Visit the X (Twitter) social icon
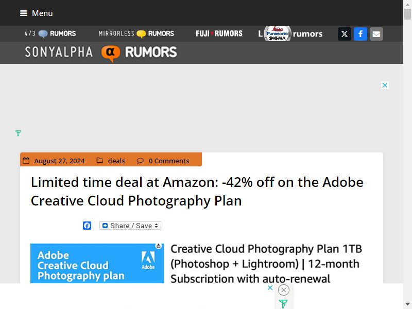412x309 pixels. (x=344, y=34)
